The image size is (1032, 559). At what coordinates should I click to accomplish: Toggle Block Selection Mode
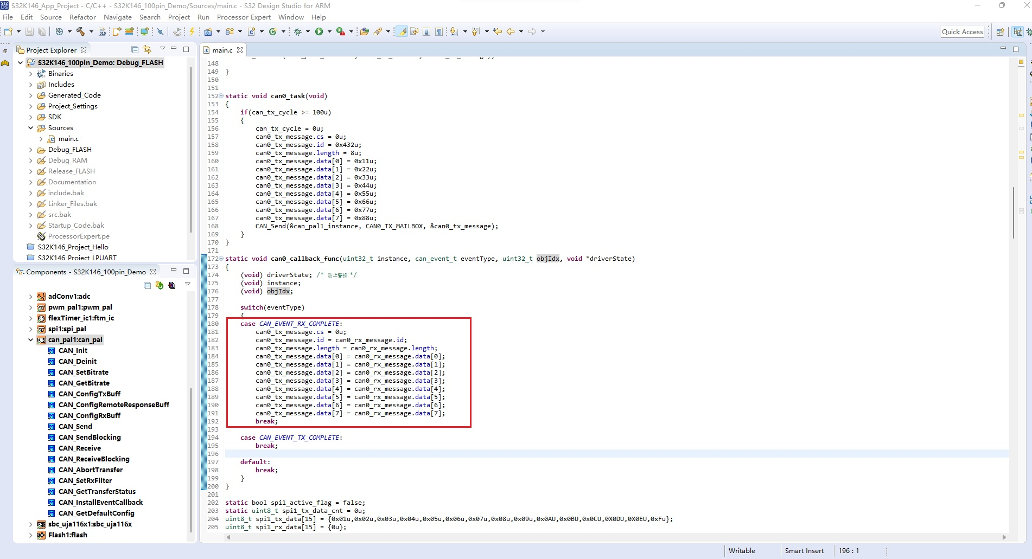pos(426,31)
